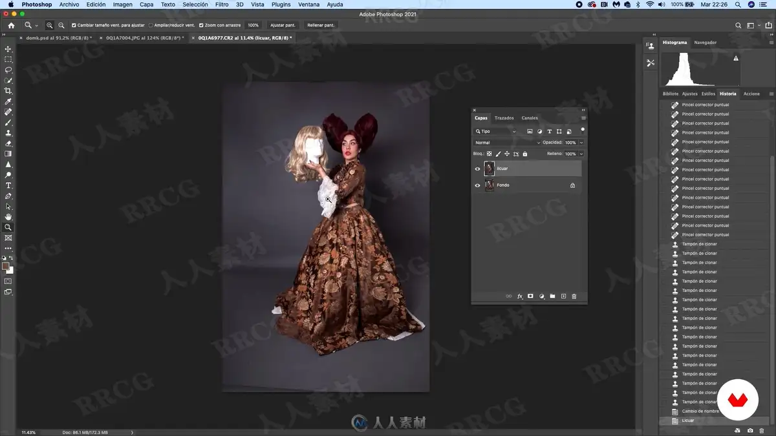776x436 pixels.
Task: Select the Rectangular Marquee tool
Action: click(8, 59)
